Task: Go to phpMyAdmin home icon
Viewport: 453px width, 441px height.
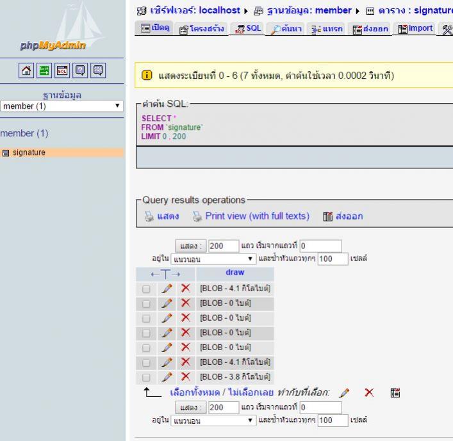Action: pos(26,70)
